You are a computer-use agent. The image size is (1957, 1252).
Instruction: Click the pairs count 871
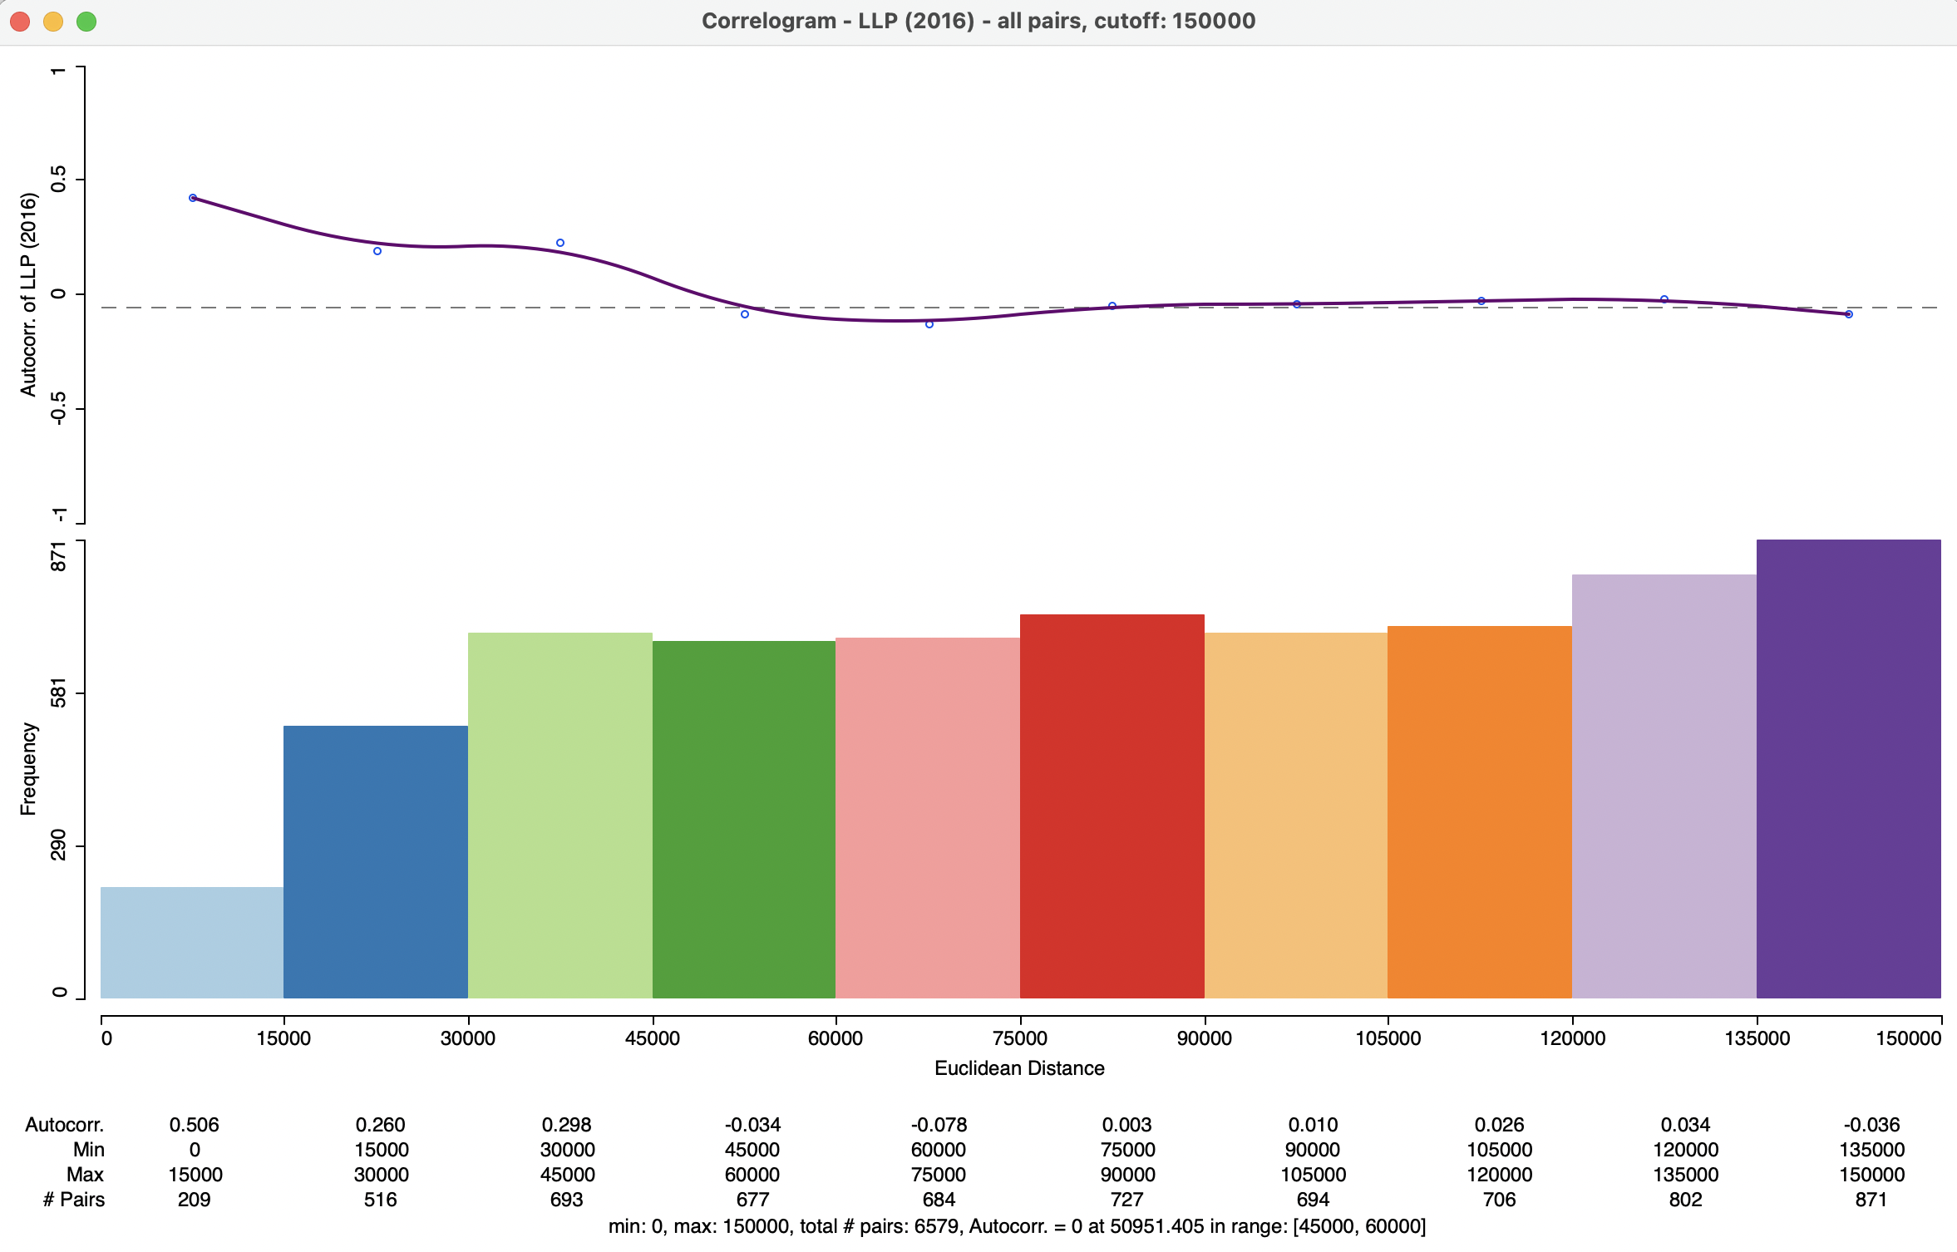pos(1871,1200)
